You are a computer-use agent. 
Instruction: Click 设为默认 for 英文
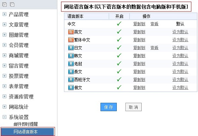click(180, 32)
